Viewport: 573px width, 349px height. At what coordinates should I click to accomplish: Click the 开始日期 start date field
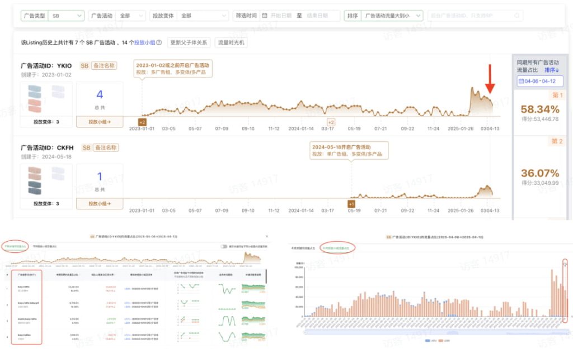281,16
